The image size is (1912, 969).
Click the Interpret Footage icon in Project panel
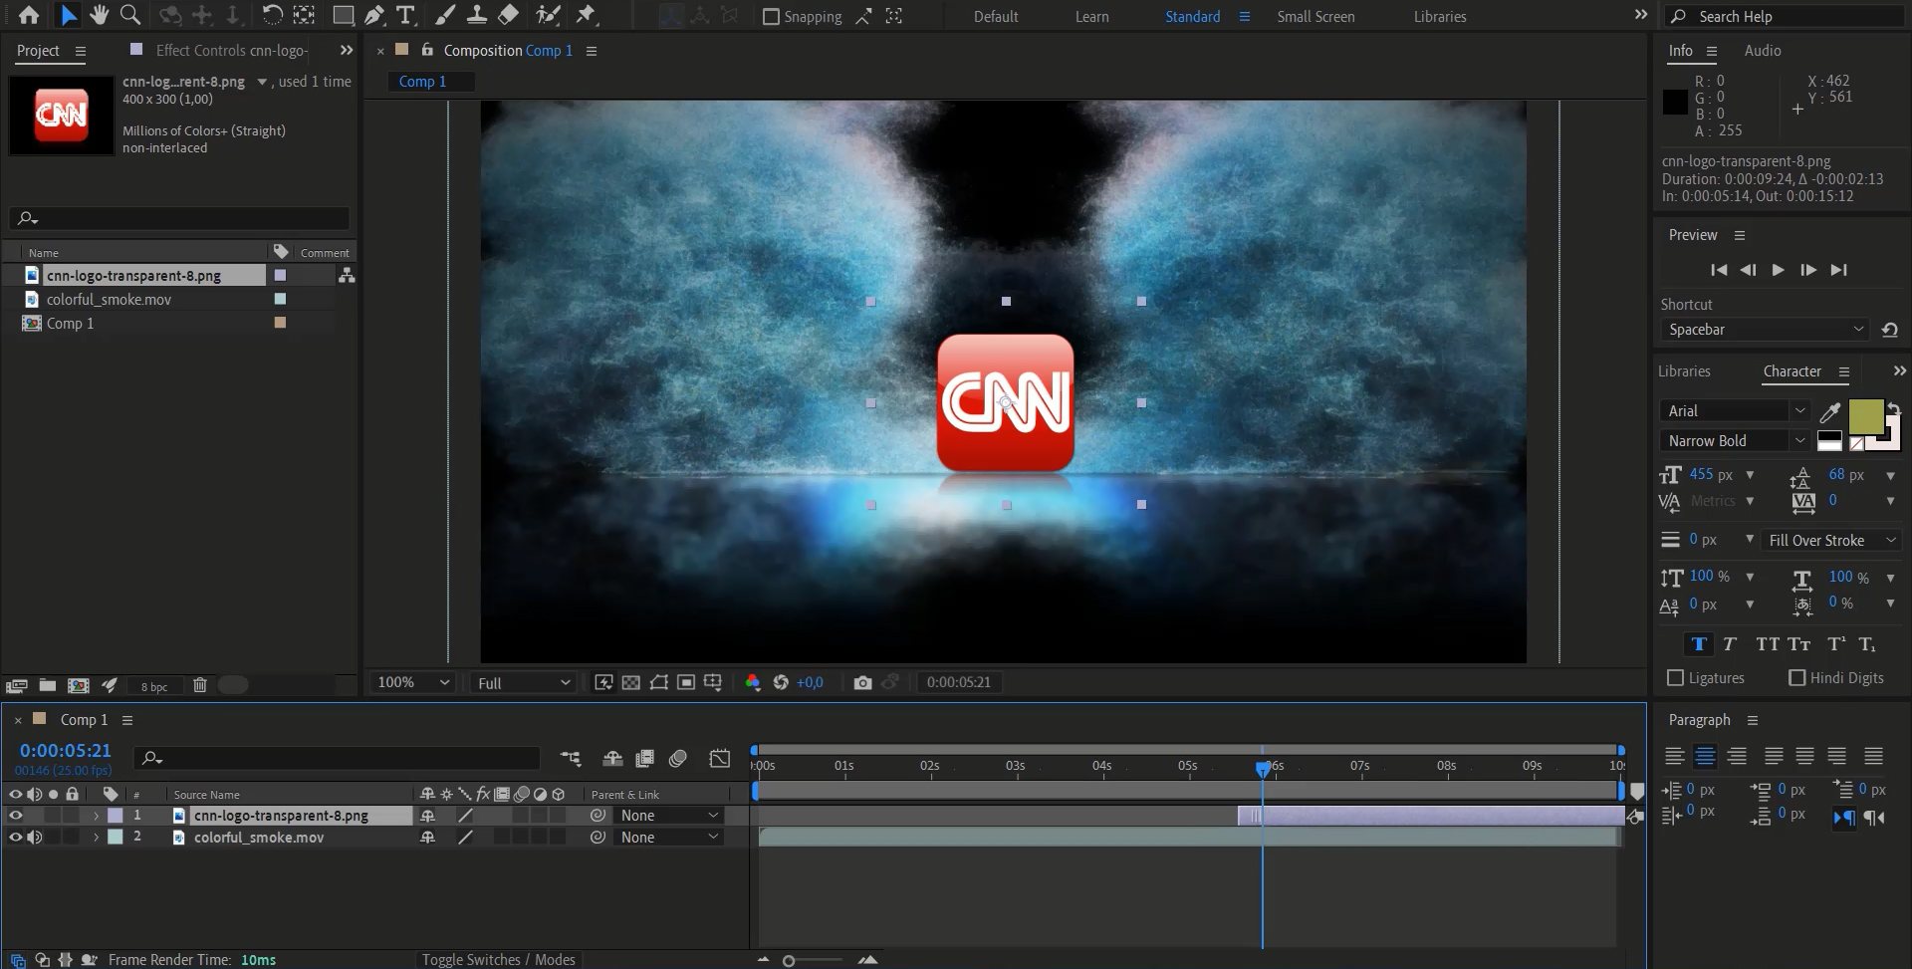pos(16,685)
